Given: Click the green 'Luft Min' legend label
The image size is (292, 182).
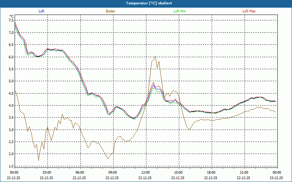Looking at the screenshot, I should click(180, 11).
